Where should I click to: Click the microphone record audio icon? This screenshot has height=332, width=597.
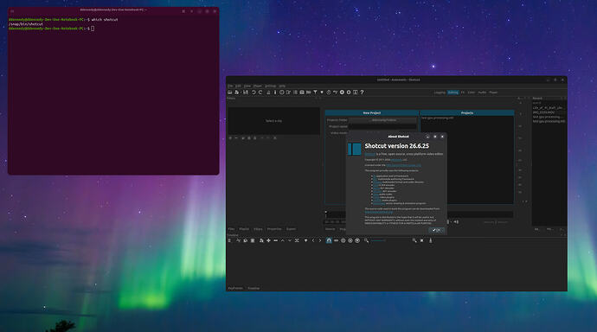[x=431, y=240]
